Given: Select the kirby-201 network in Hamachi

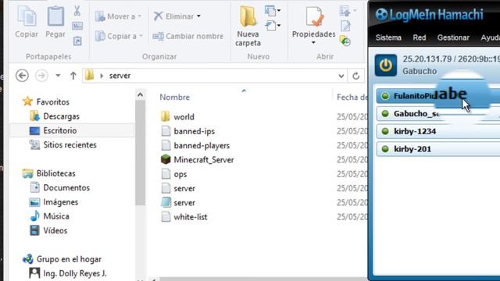Looking at the screenshot, I should point(438,149).
